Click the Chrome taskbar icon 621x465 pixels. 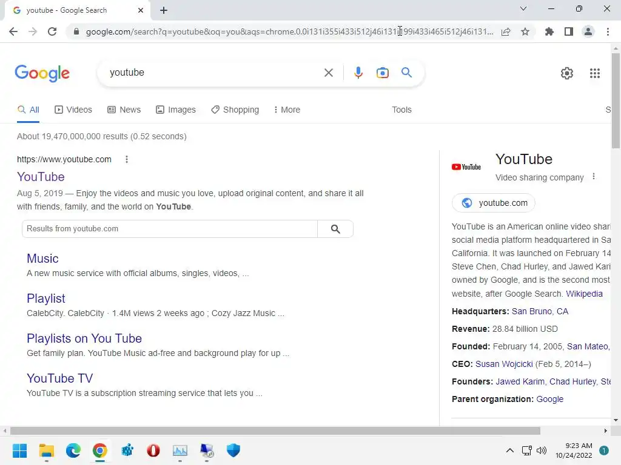point(100,450)
